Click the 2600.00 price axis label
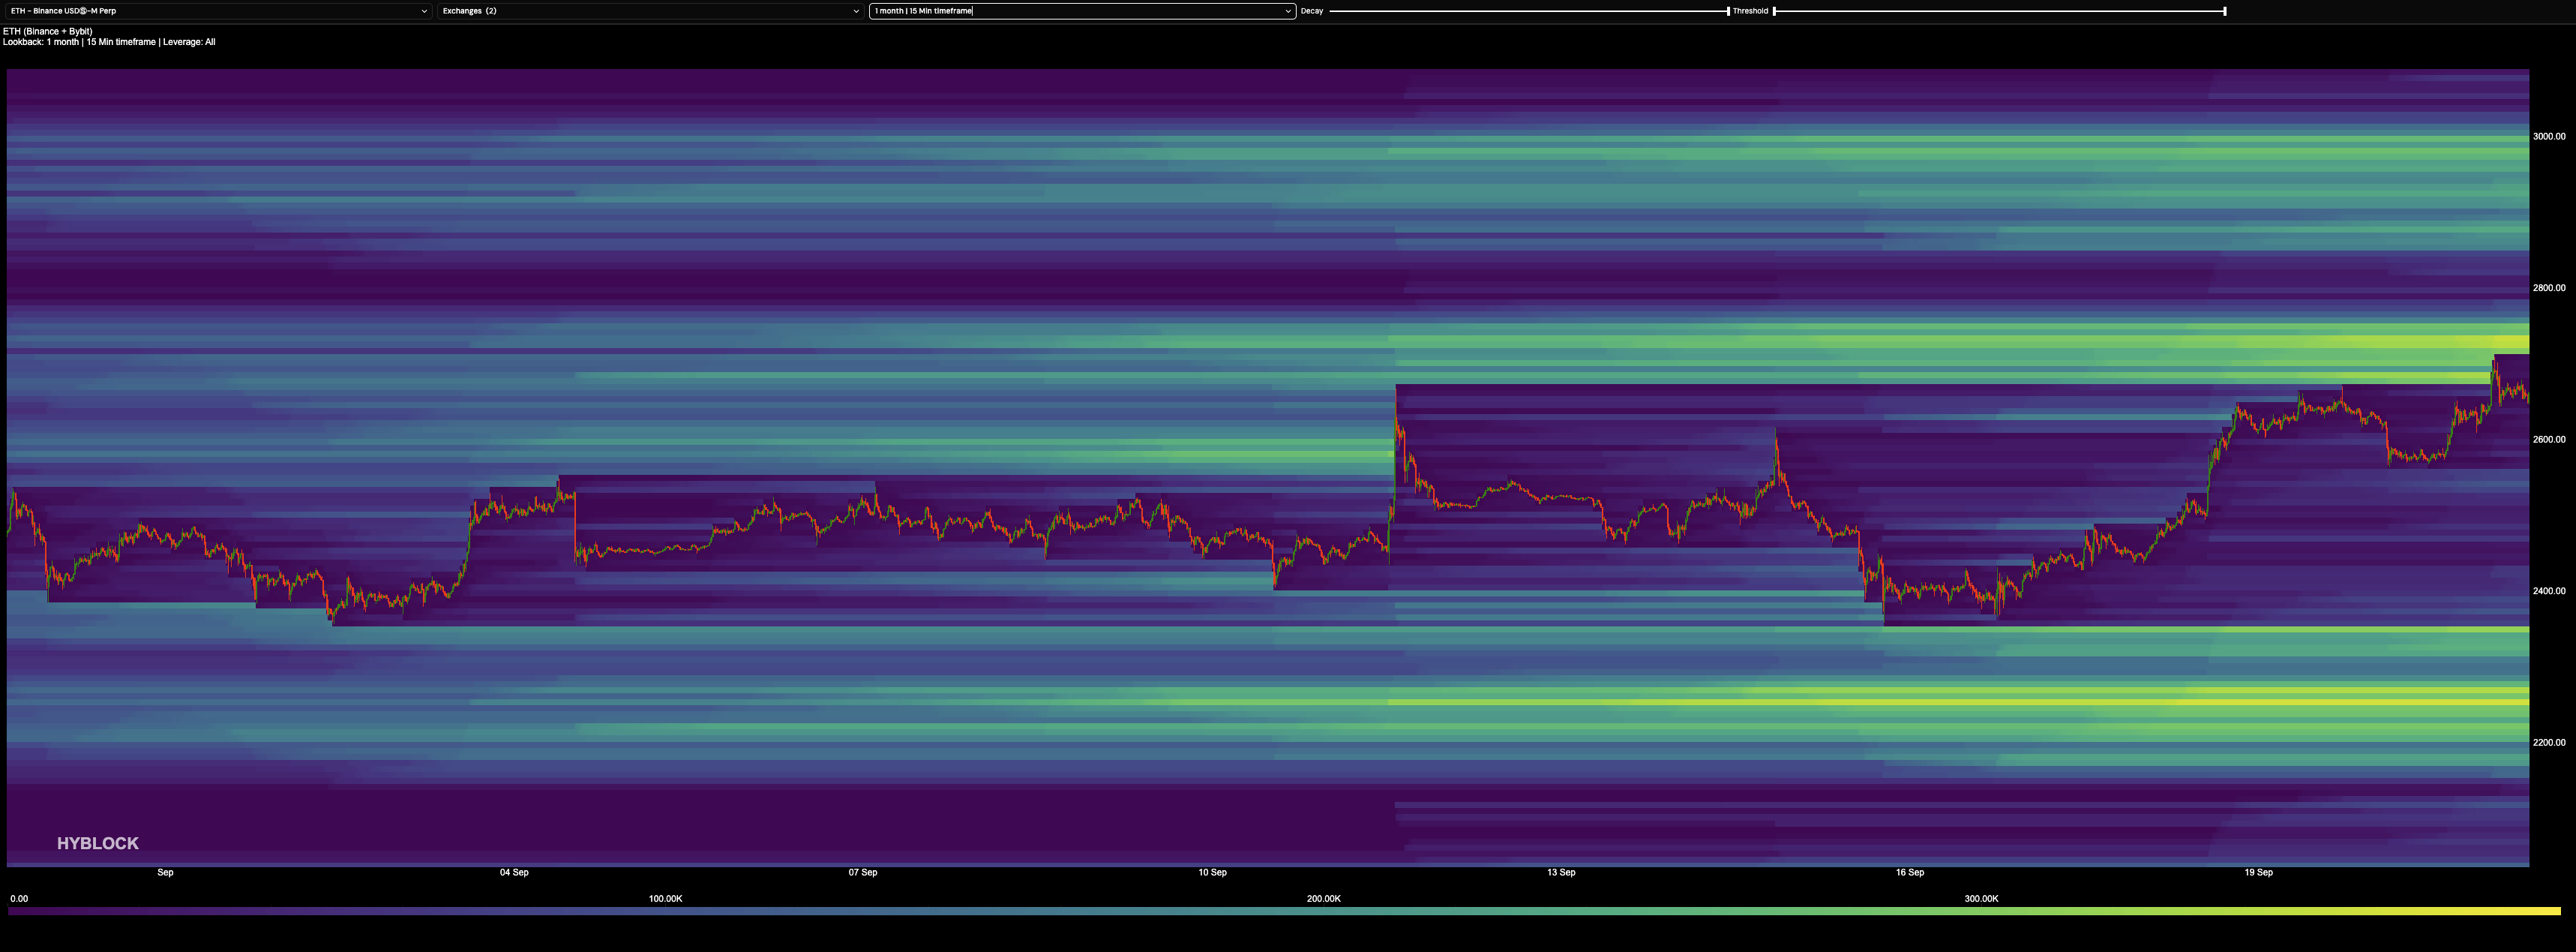2576x952 pixels. (2549, 439)
